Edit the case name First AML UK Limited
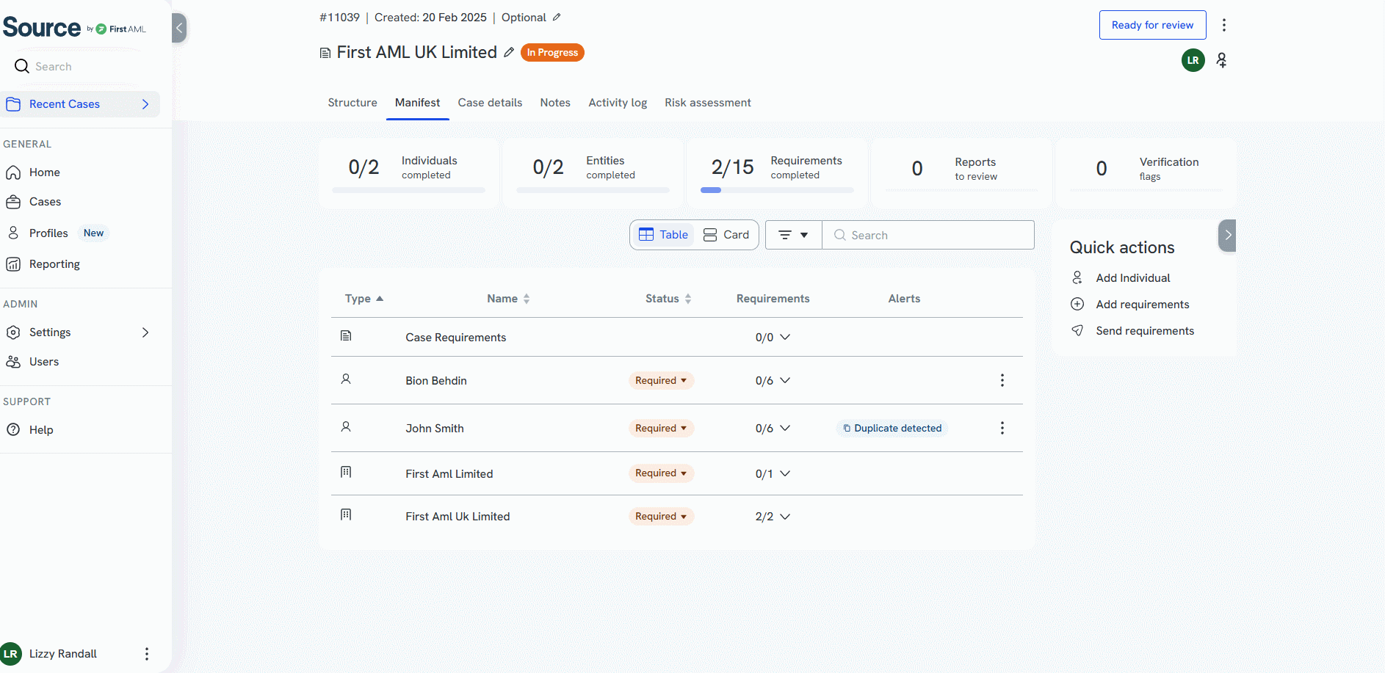This screenshot has width=1385, height=673. (x=509, y=53)
